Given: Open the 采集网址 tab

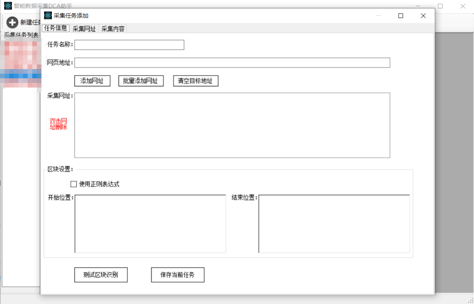Looking at the screenshot, I should click(x=84, y=29).
